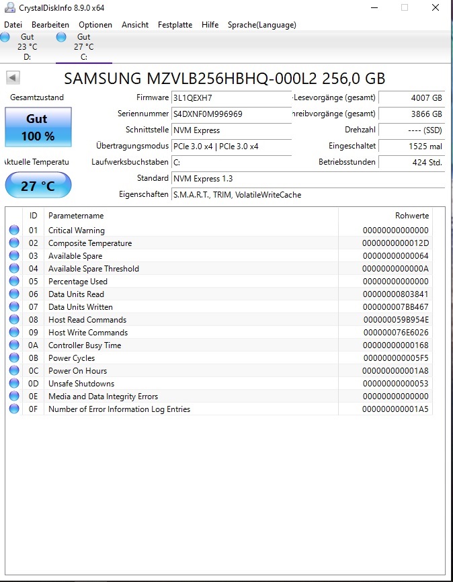Viewport: 453px width, 582px height.
Task: Click the ID column header
Action: click(33, 216)
